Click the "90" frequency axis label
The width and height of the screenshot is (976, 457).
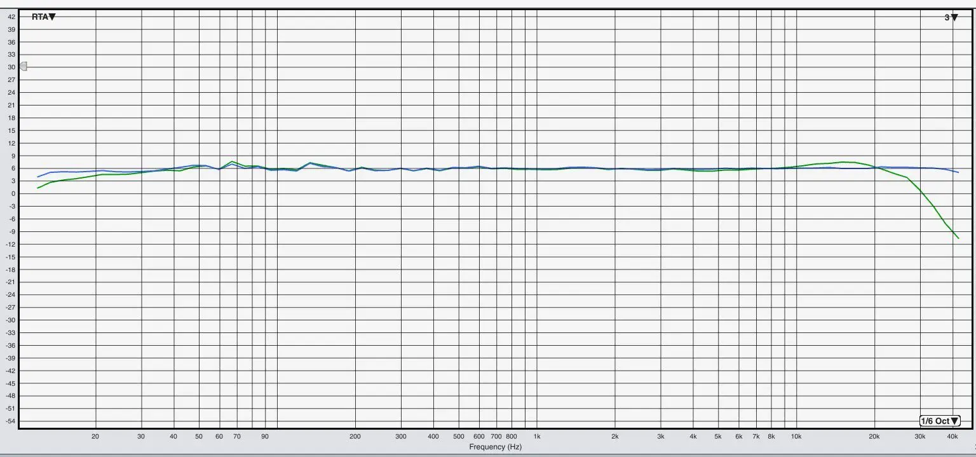(265, 437)
